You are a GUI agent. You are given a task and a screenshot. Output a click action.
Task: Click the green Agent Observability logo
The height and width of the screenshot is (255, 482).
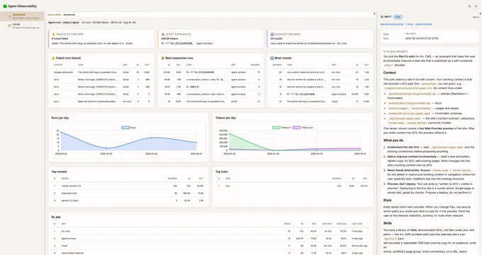pyautogui.click(x=5, y=6)
